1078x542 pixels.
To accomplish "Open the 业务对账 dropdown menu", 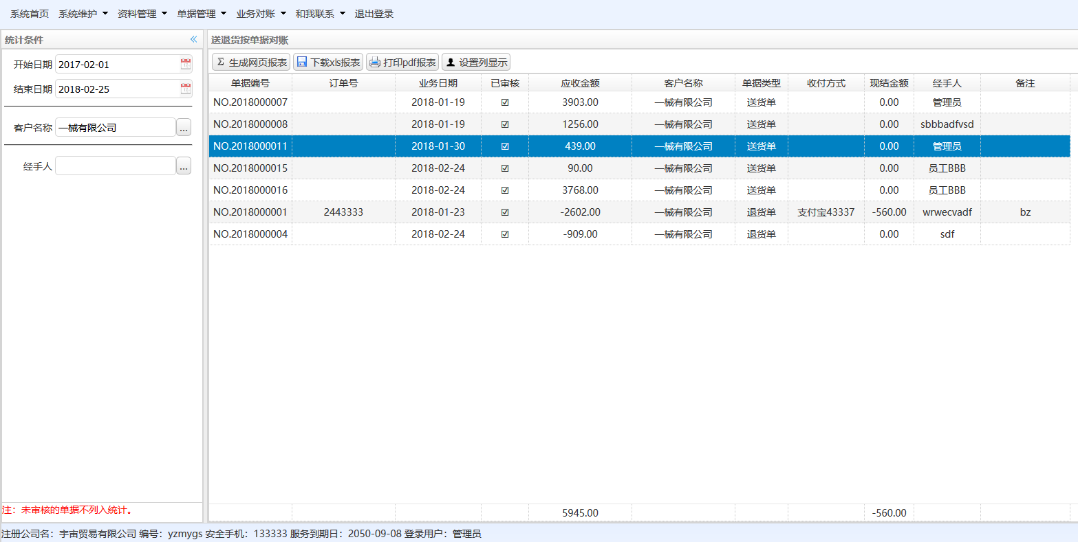I will pos(261,14).
